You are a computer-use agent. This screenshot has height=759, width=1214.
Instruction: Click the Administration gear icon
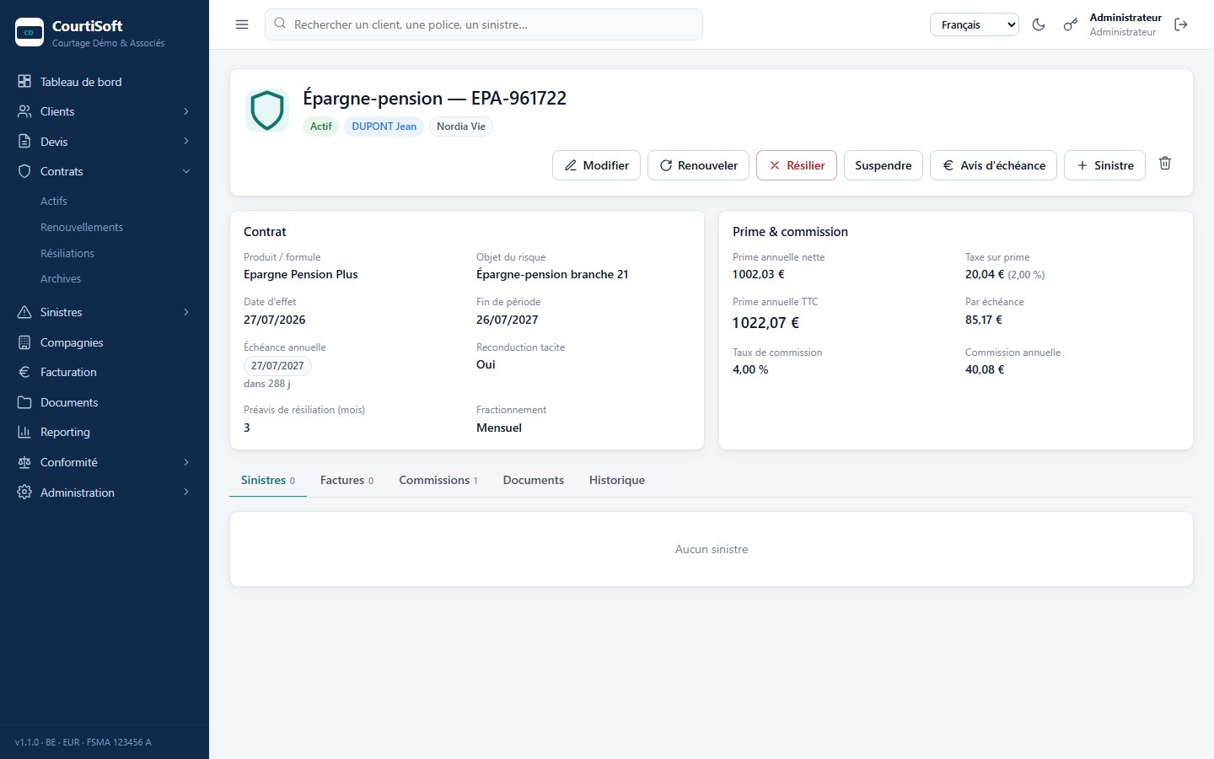point(24,493)
